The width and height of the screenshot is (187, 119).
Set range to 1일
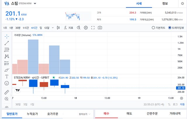pyautogui.click(x=32, y=104)
